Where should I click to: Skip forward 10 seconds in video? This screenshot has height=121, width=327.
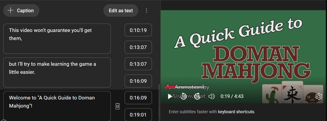click(198, 96)
